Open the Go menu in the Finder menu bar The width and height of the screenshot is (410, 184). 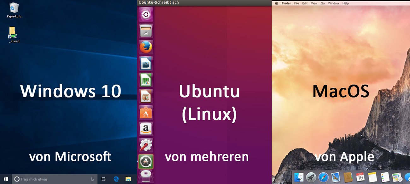click(323, 3)
